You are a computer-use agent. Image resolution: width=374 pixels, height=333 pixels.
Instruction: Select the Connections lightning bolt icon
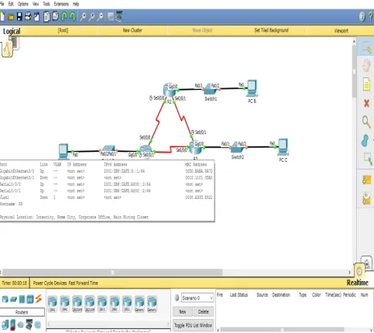pyautogui.click(x=39, y=299)
